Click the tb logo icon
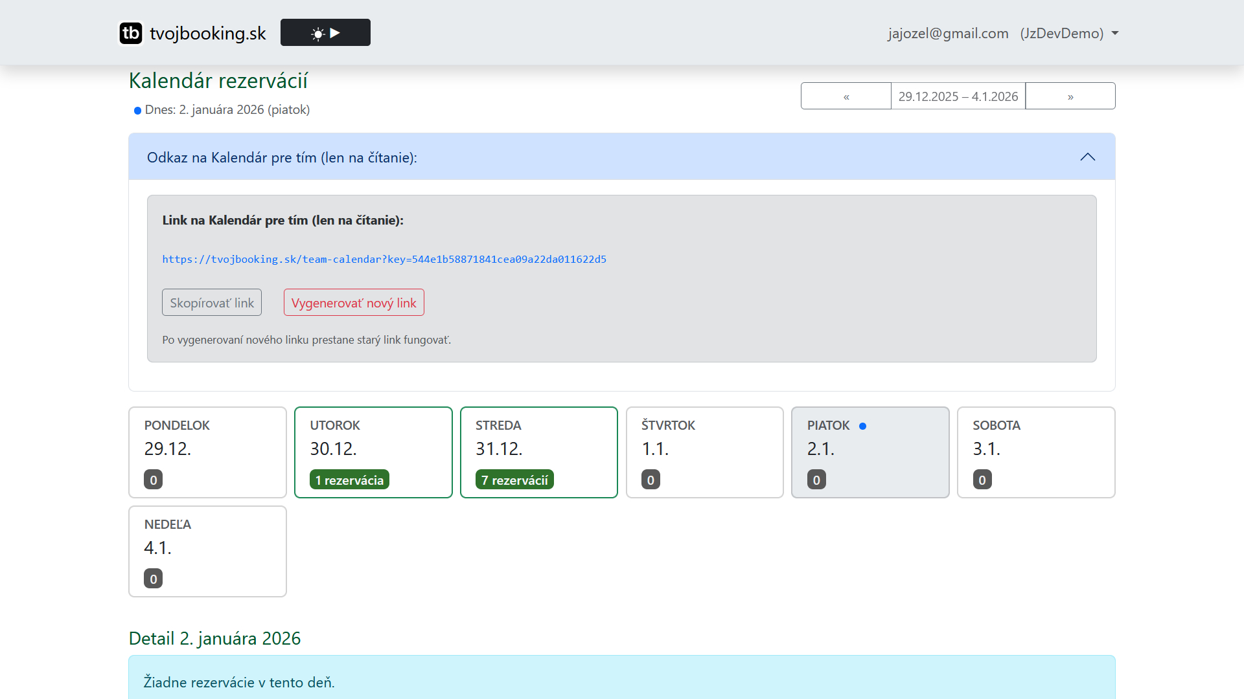1244x699 pixels. (x=131, y=33)
